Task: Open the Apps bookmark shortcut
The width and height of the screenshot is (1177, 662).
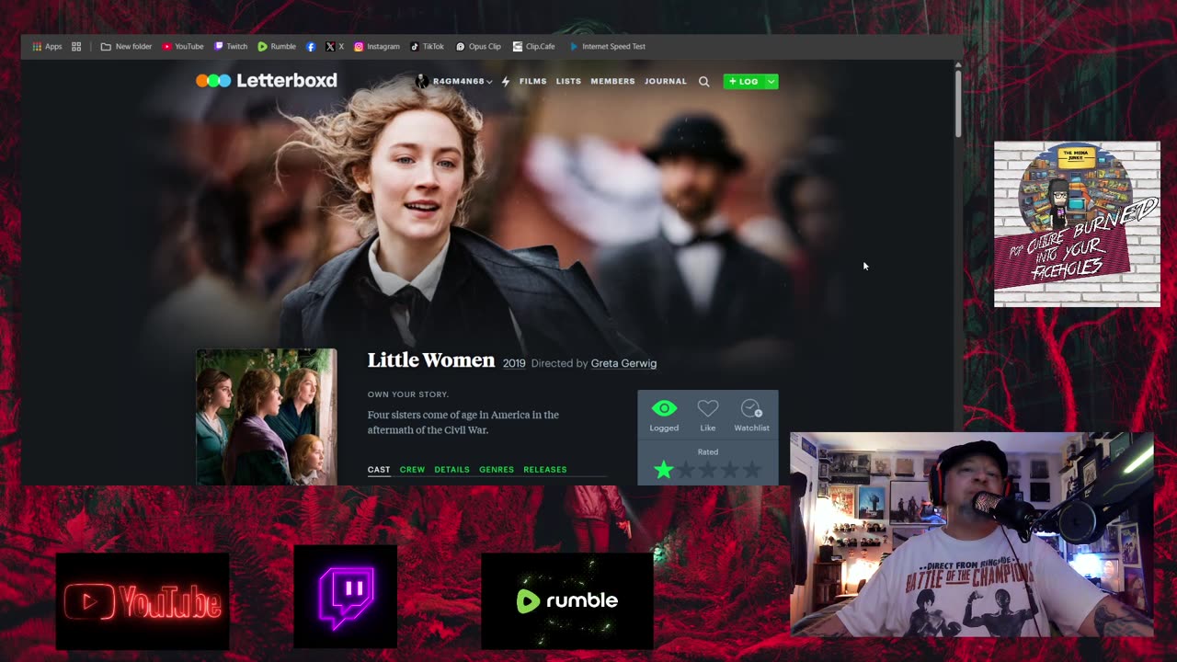Action: [47, 46]
